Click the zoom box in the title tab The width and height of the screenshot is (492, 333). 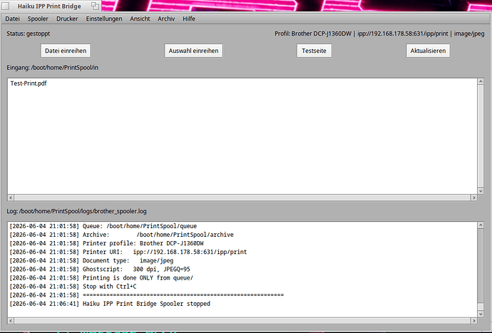click(x=95, y=6)
